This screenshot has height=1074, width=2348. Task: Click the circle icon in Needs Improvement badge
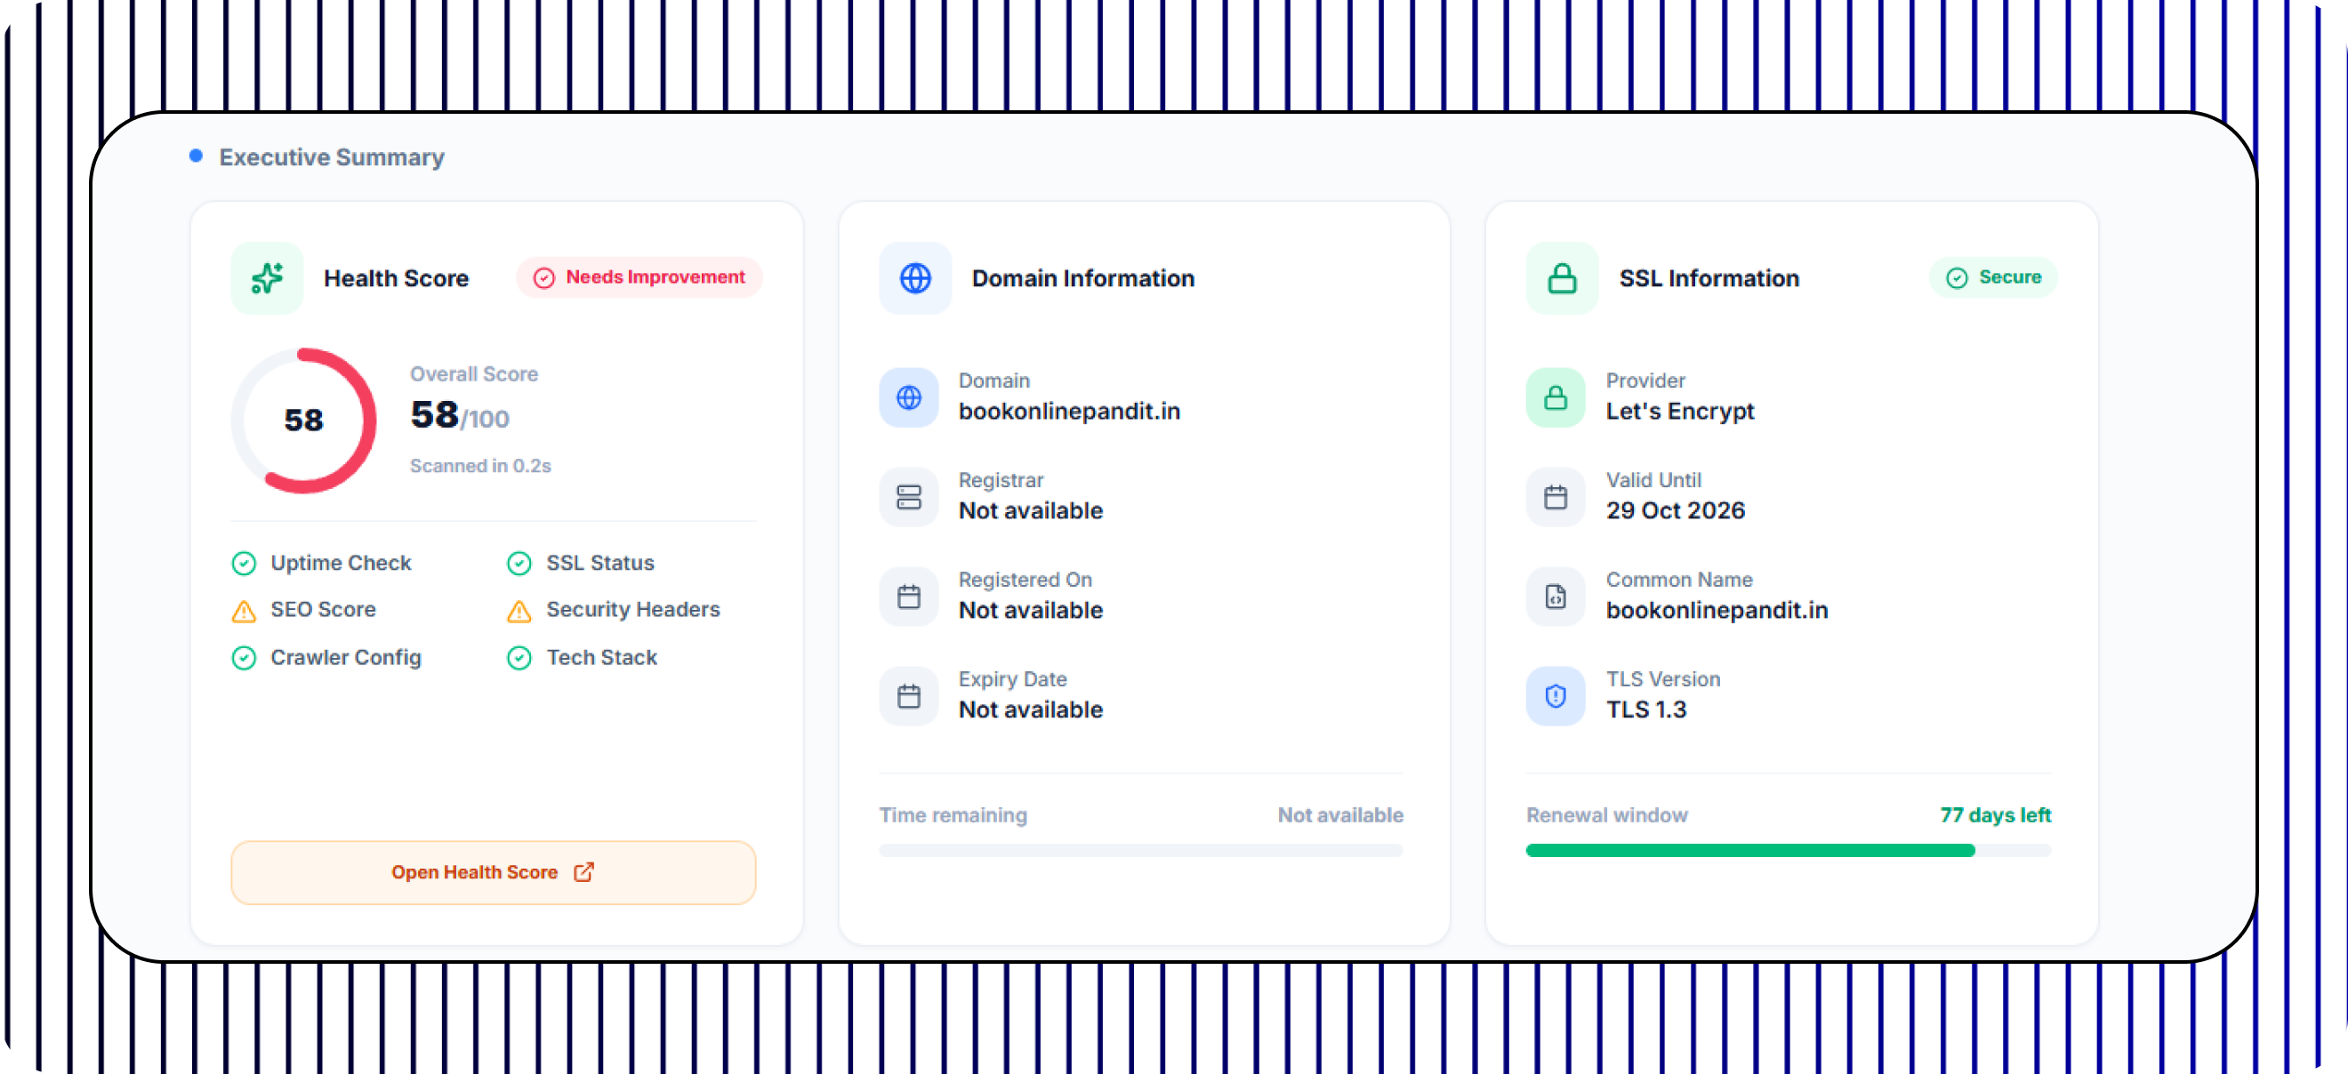pyautogui.click(x=544, y=278)
